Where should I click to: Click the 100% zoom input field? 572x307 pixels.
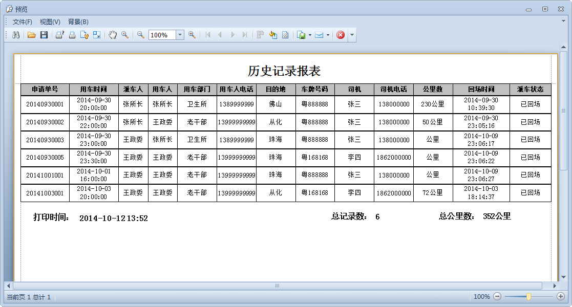pos(162,35)
